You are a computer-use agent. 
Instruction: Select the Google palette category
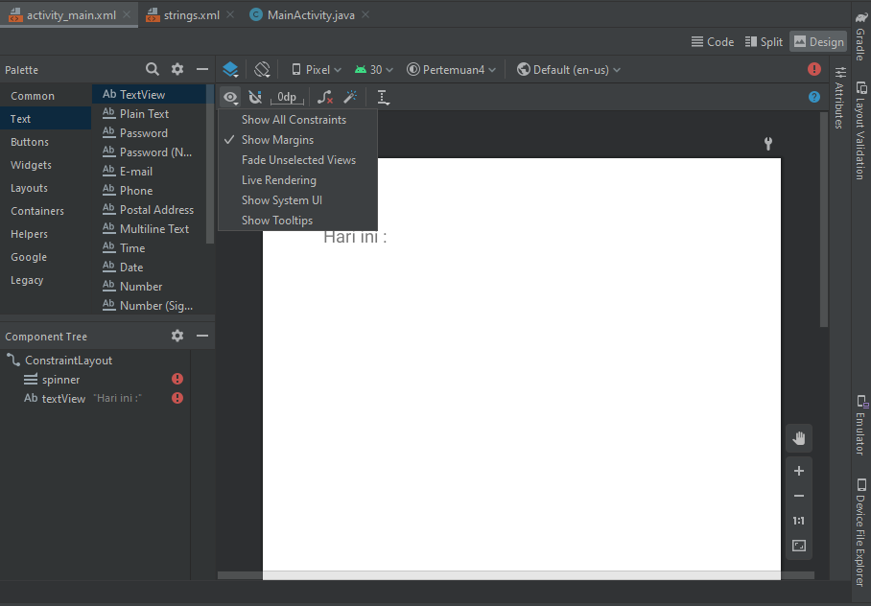(x=45, y=257)
